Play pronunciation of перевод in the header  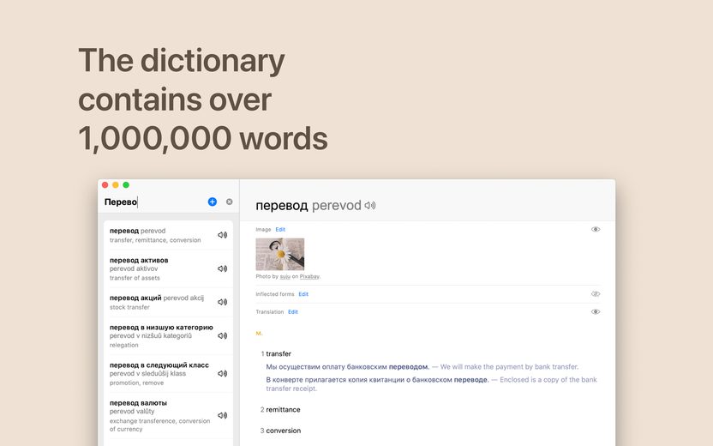tap(370, 206)
